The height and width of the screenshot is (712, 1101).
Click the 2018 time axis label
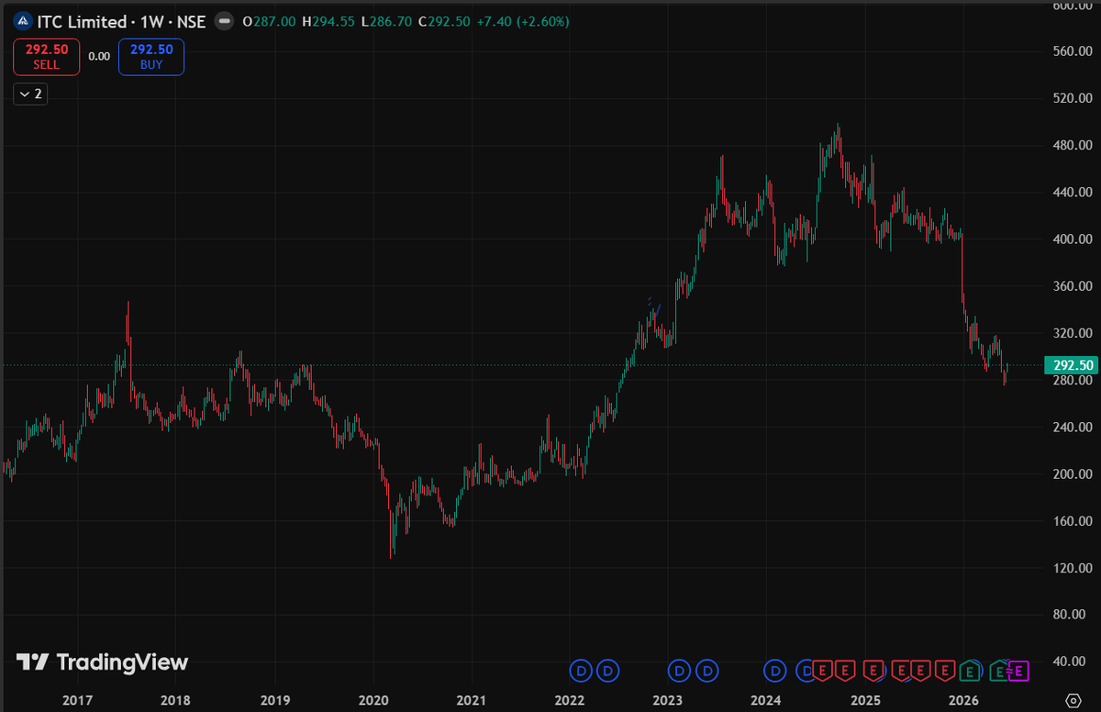click(x=176, y=701)
